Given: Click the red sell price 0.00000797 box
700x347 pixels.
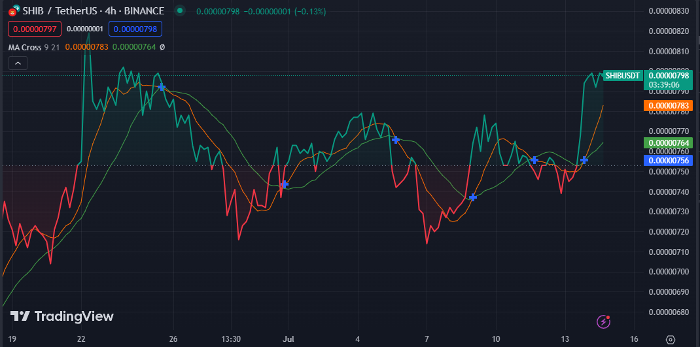Looking at the screenshot, I should [x=34, y=29].
